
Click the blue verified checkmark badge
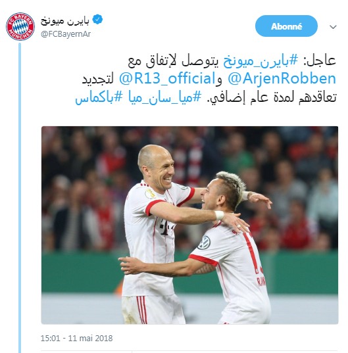tap(98, 20)
